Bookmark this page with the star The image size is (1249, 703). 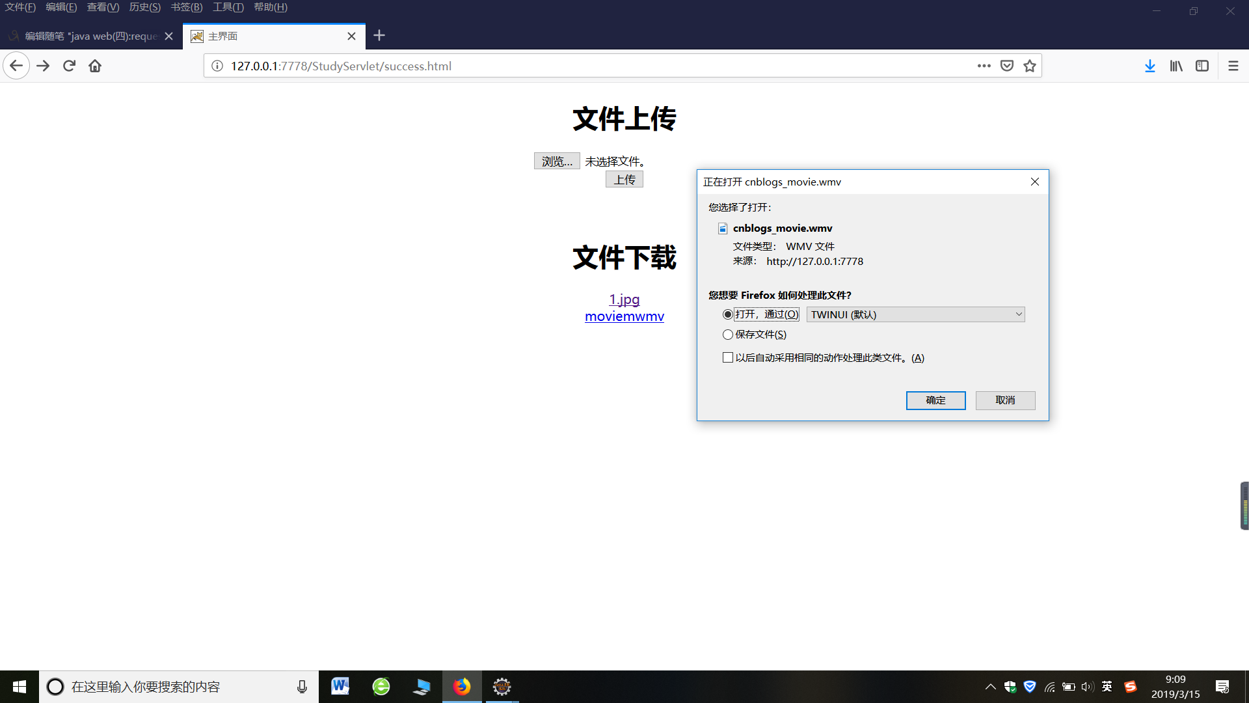[1030, 66]
